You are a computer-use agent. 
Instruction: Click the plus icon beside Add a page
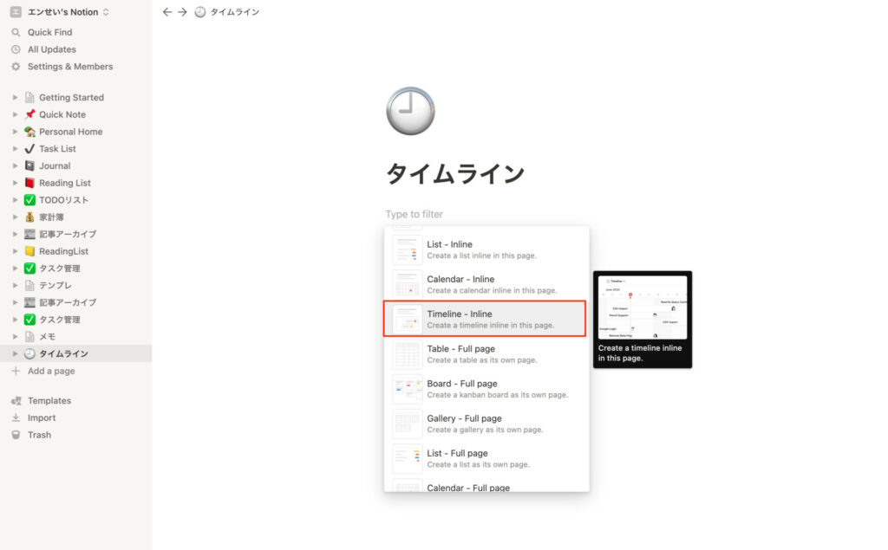pos(16,371)
